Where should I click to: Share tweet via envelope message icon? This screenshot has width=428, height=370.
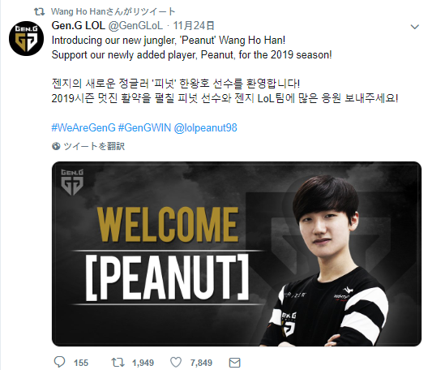click(x=234, y=363)
